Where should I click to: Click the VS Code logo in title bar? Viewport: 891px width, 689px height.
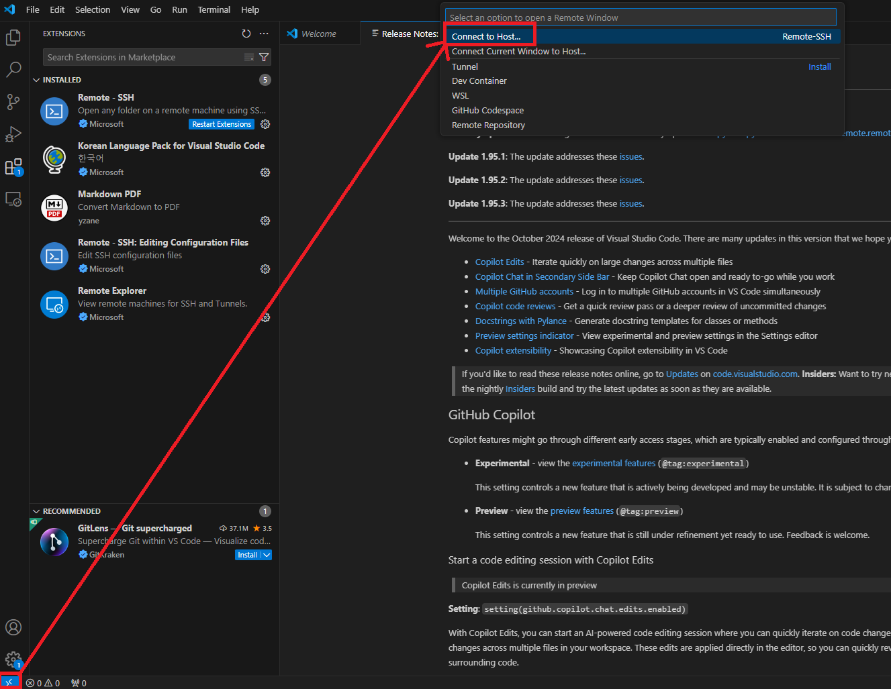(9, 9)
